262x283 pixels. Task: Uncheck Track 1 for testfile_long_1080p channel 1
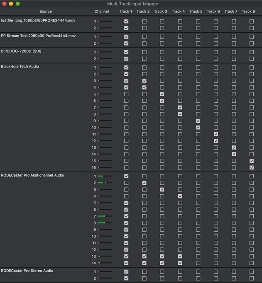tap(126, 21)
